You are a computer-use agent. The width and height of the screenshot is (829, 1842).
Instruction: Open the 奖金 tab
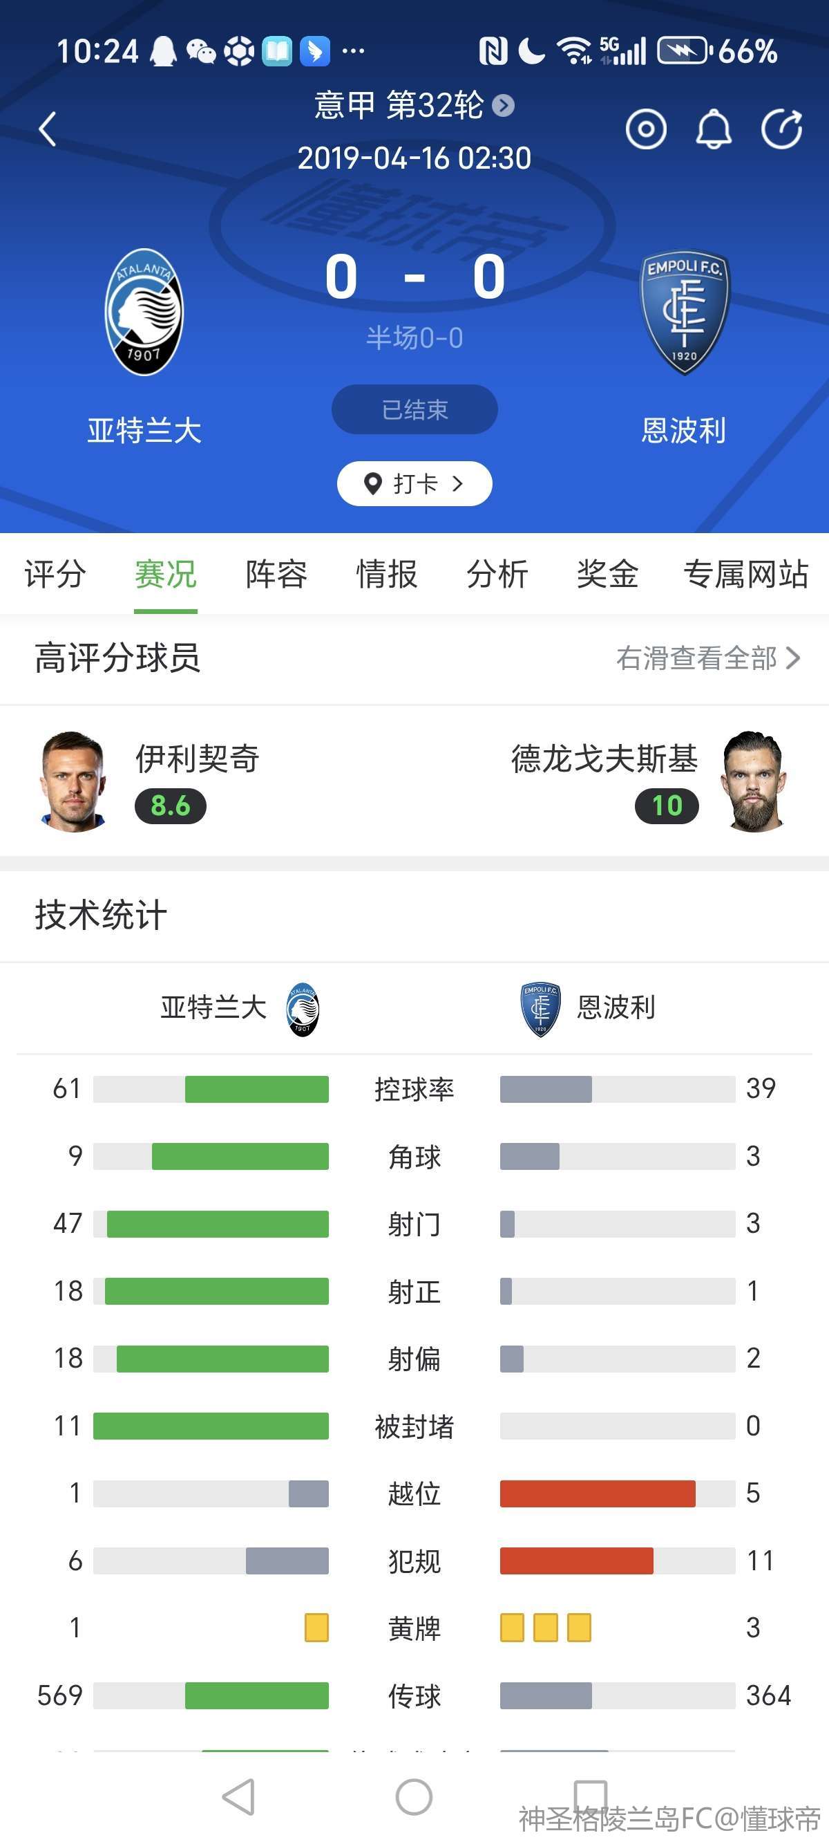tap(607, 573)
